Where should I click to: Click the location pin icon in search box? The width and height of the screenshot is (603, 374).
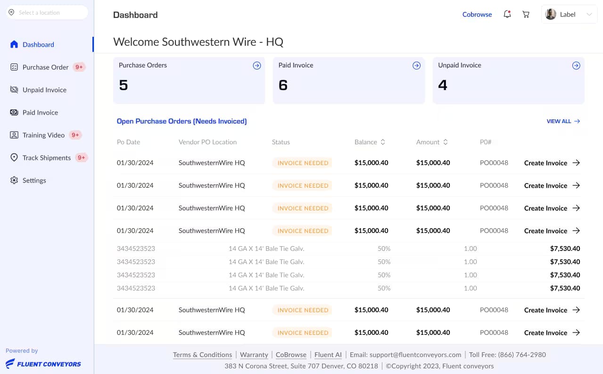point(12,13)
